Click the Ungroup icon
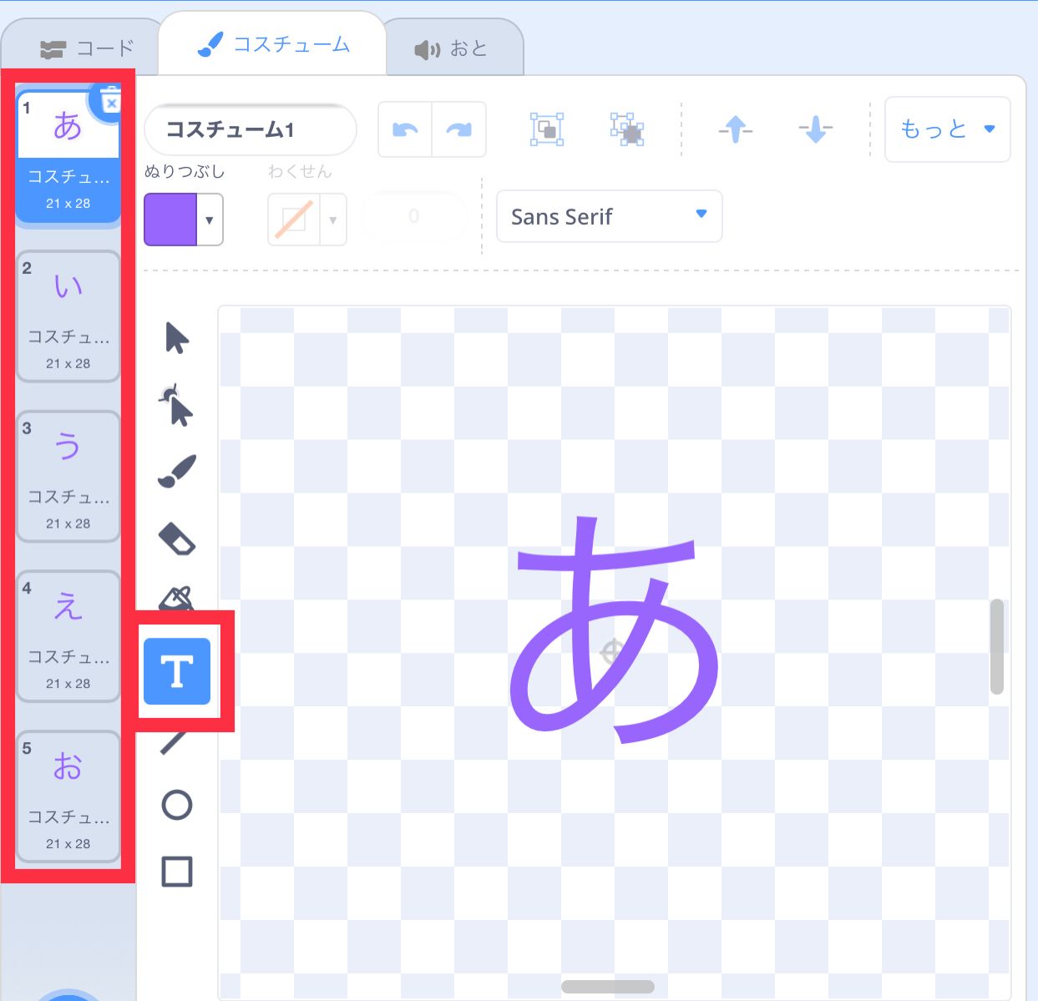1038x1001 pixels. coord(627,129)
